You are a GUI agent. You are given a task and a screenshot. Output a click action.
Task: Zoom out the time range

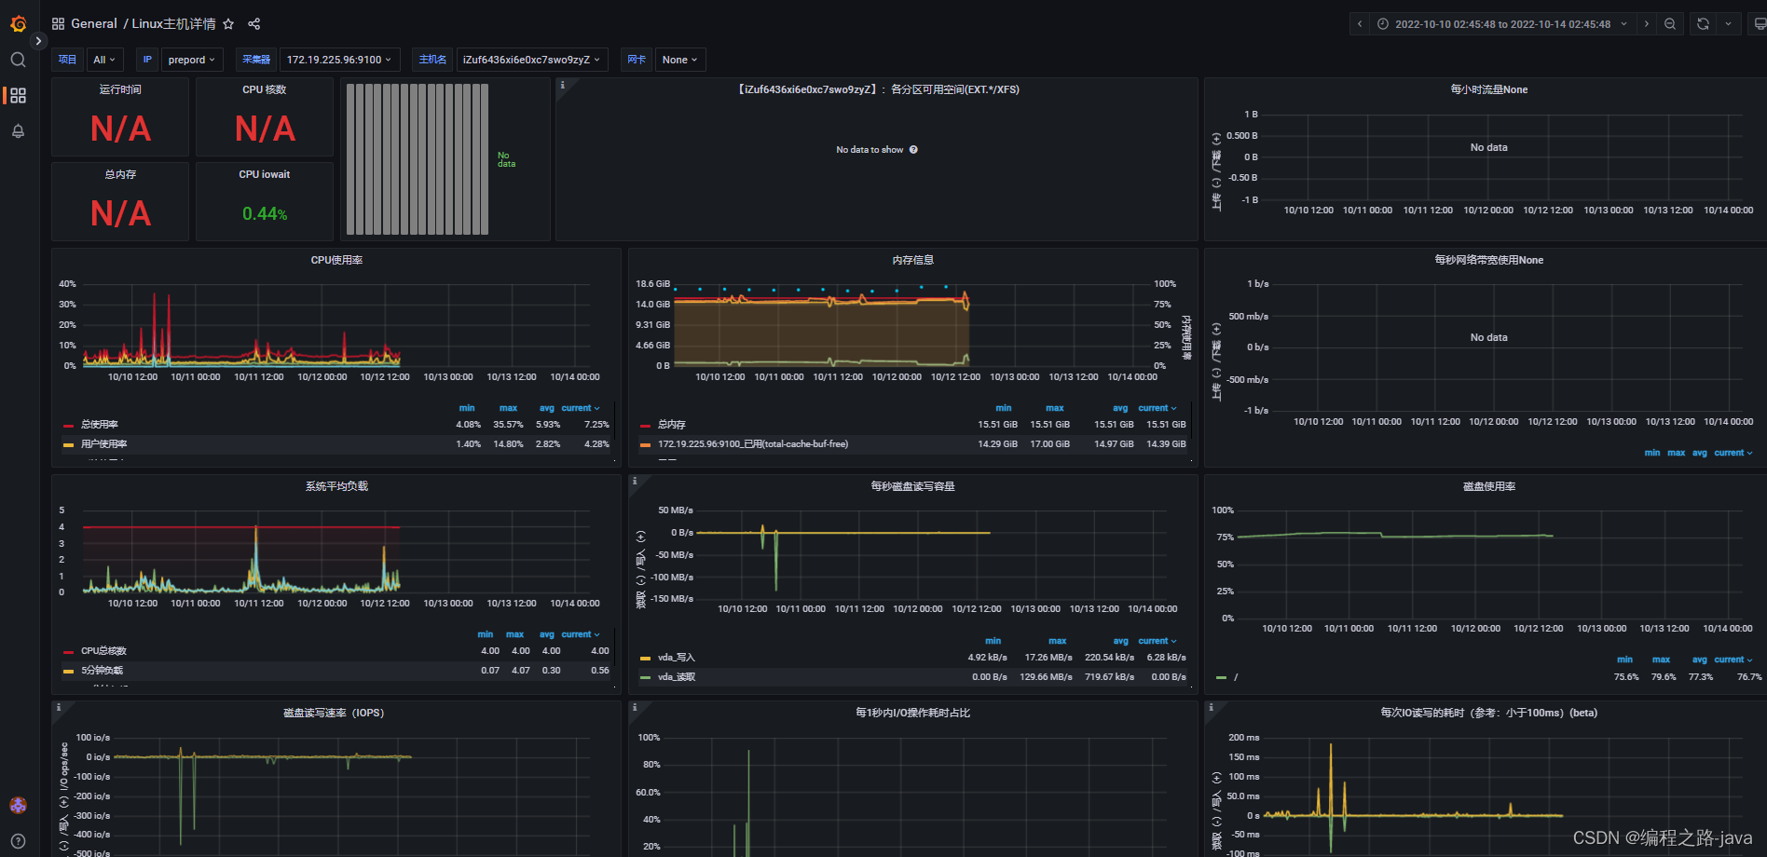point(1670,24)
